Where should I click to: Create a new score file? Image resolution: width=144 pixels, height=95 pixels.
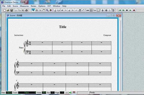pyautogui.click(x=5, y=10)
